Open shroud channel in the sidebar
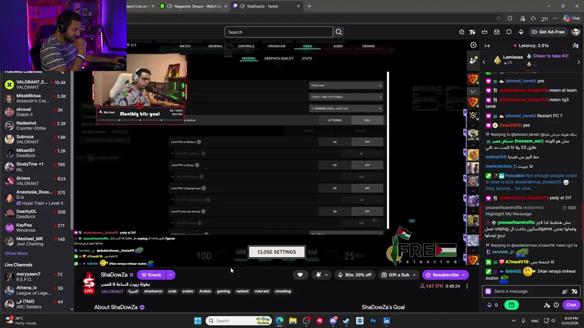The height and width of the screenshot is (328, 584). pos(36,112)
